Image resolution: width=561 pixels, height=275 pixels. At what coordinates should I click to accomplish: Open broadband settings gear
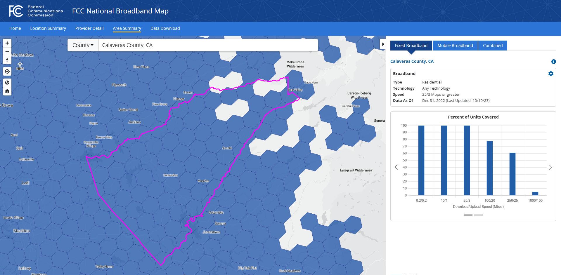click(551, 74)
